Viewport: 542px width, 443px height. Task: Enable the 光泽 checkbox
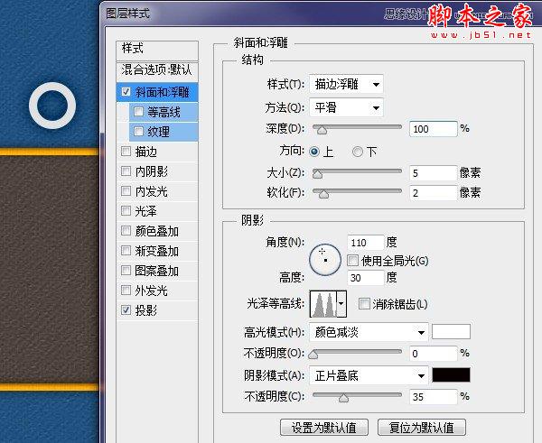tap(126, 210)
